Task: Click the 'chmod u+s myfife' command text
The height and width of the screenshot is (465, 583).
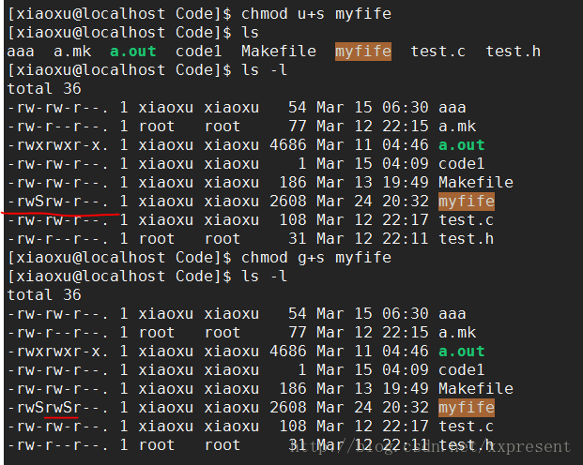Action: (x=316, y=14)
